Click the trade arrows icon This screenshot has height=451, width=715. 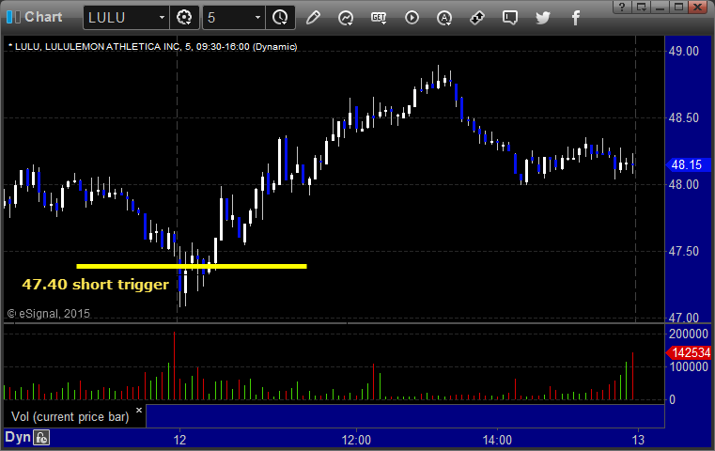(477, 18)
